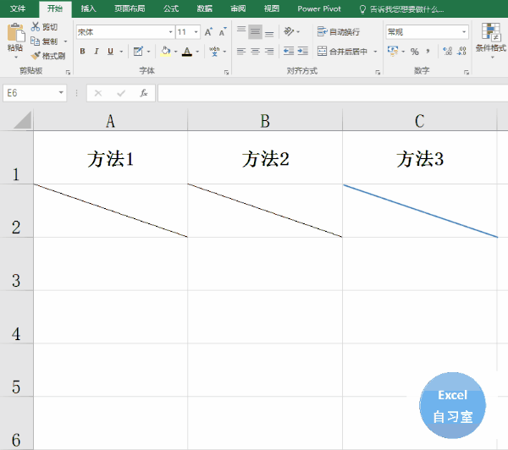The width and height of the screenshot is (508, 450).
Task: Open the 文件 File tab
Action: click(18, 8)
